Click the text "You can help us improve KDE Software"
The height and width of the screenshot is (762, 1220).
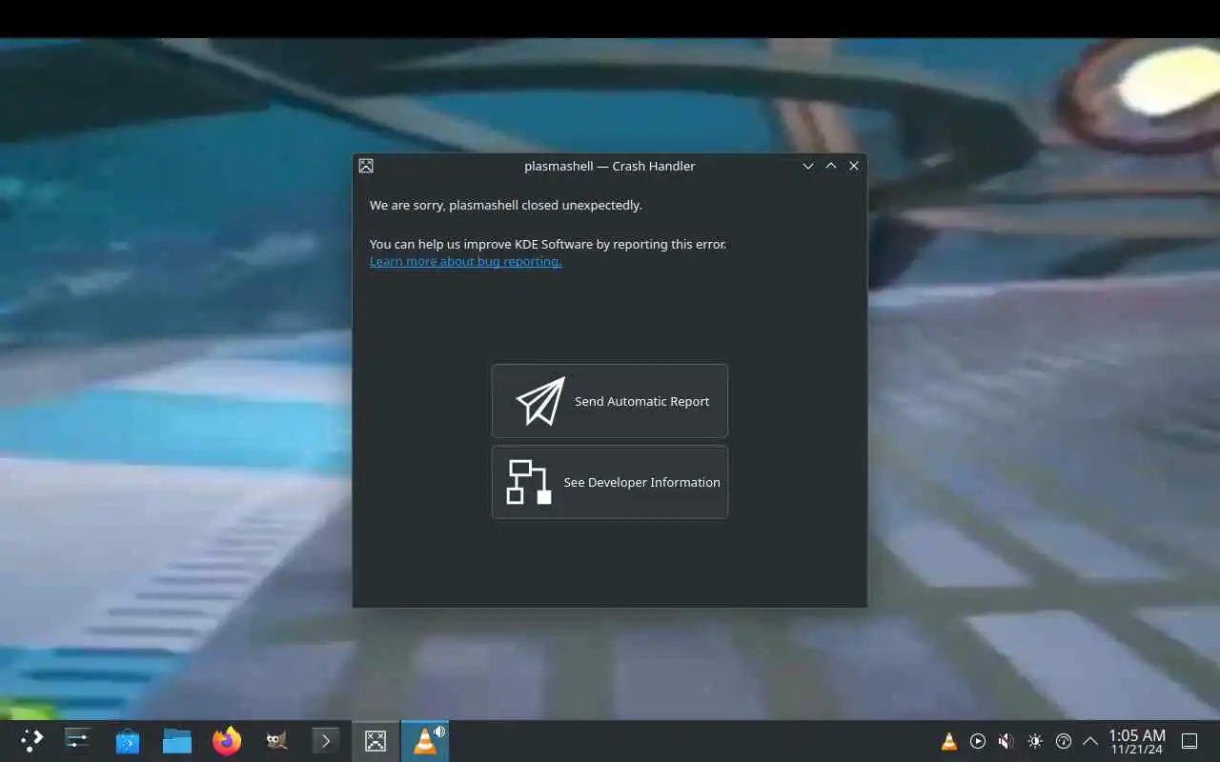point(481,244)
